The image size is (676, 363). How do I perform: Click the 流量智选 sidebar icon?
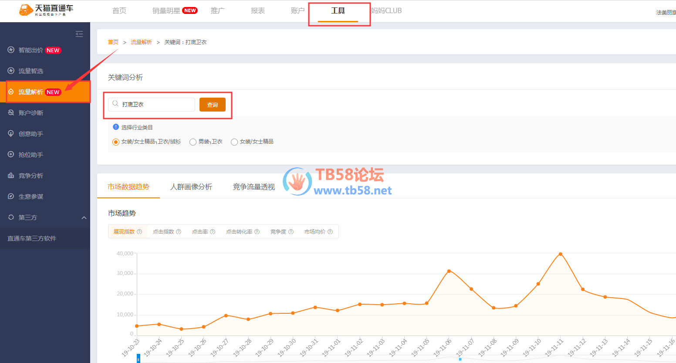pyautogui.click(x=11, y=71)
